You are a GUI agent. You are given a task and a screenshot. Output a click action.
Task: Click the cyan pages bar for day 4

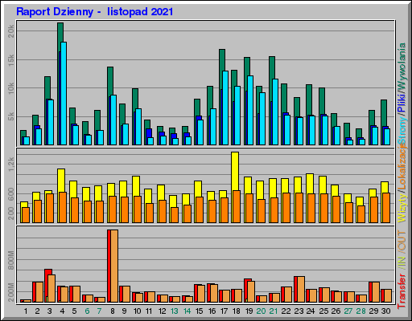tap(64, 93)
